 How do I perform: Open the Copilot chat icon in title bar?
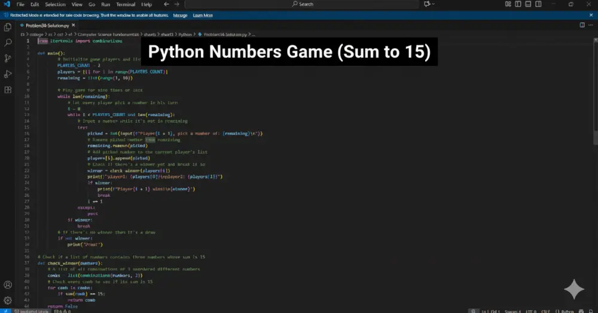pyautogui.click(x=427, y=4)
